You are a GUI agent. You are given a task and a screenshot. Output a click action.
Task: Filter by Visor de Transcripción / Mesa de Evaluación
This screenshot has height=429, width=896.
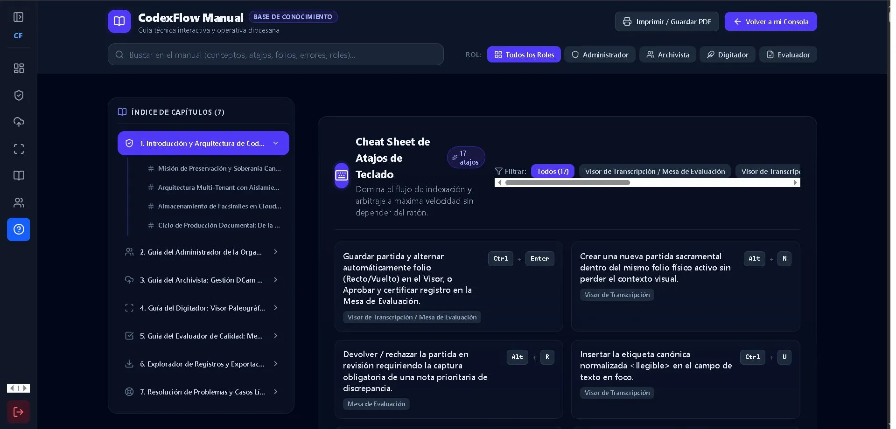[x=655, y=171]
